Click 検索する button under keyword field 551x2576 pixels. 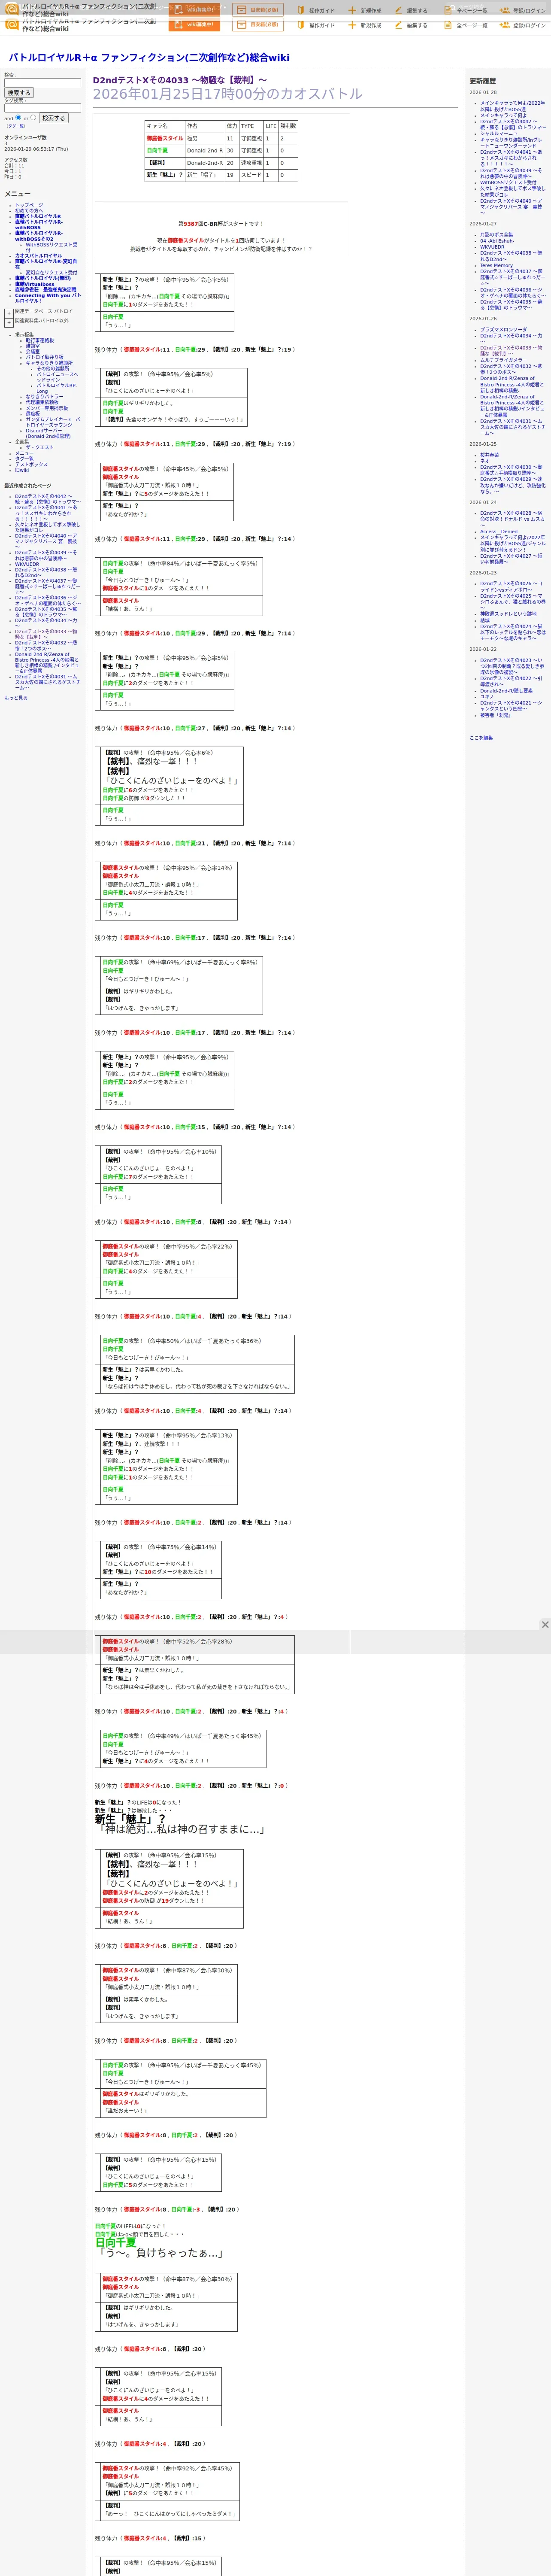(x=18, y=93)
